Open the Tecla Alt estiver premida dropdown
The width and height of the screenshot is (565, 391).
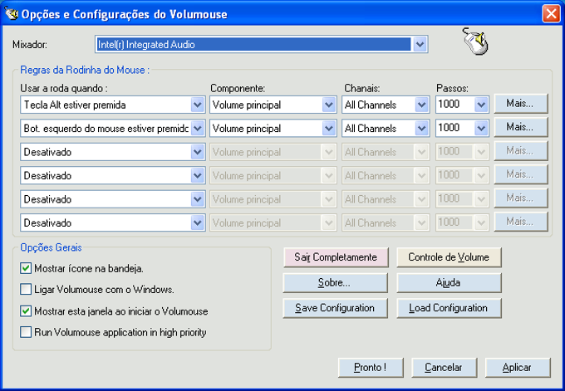click(198, 105)
